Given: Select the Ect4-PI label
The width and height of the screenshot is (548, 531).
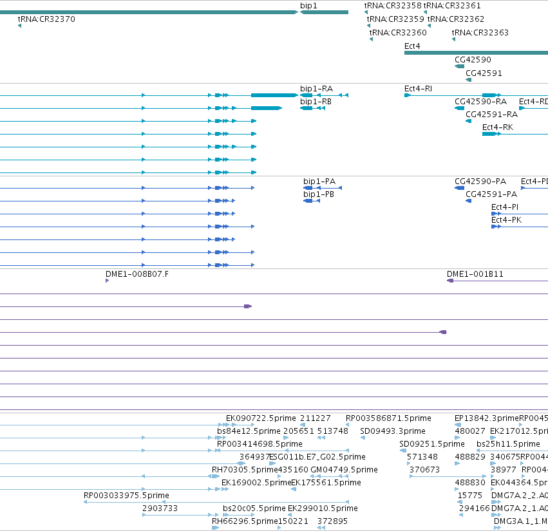Looking at the screenshot, I should 505,207.
